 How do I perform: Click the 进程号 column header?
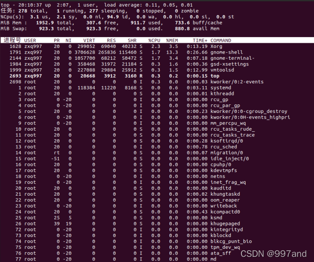[12, 40]
